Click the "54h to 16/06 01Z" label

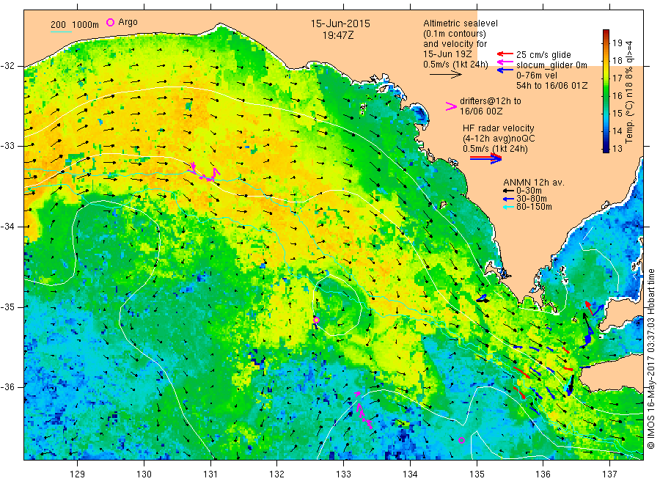pos(551,86)
